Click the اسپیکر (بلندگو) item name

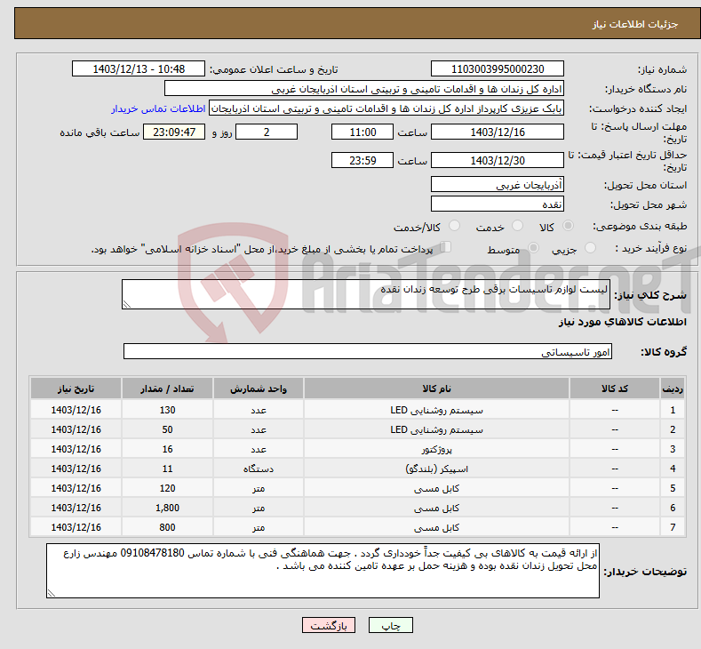click(x=436, y=469)
